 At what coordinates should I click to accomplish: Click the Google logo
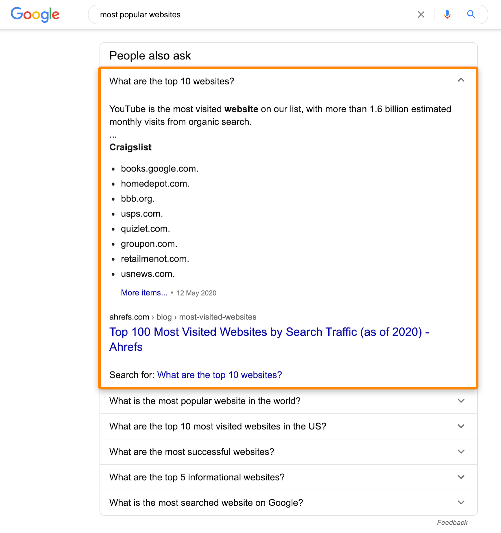(35, 15)
